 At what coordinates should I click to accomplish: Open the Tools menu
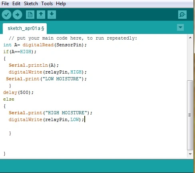(47, 4)
